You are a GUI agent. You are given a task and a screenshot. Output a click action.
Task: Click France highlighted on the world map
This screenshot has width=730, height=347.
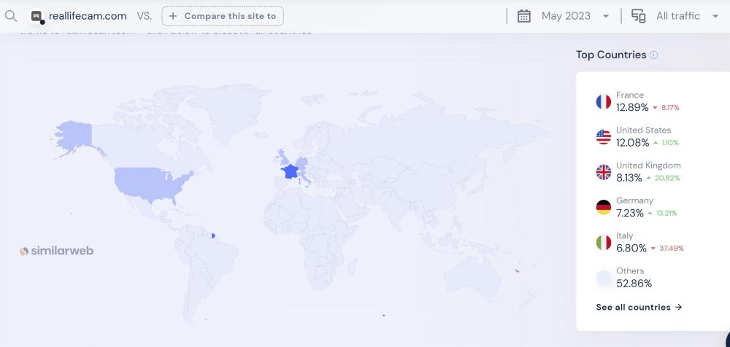[x=290, y=171]
